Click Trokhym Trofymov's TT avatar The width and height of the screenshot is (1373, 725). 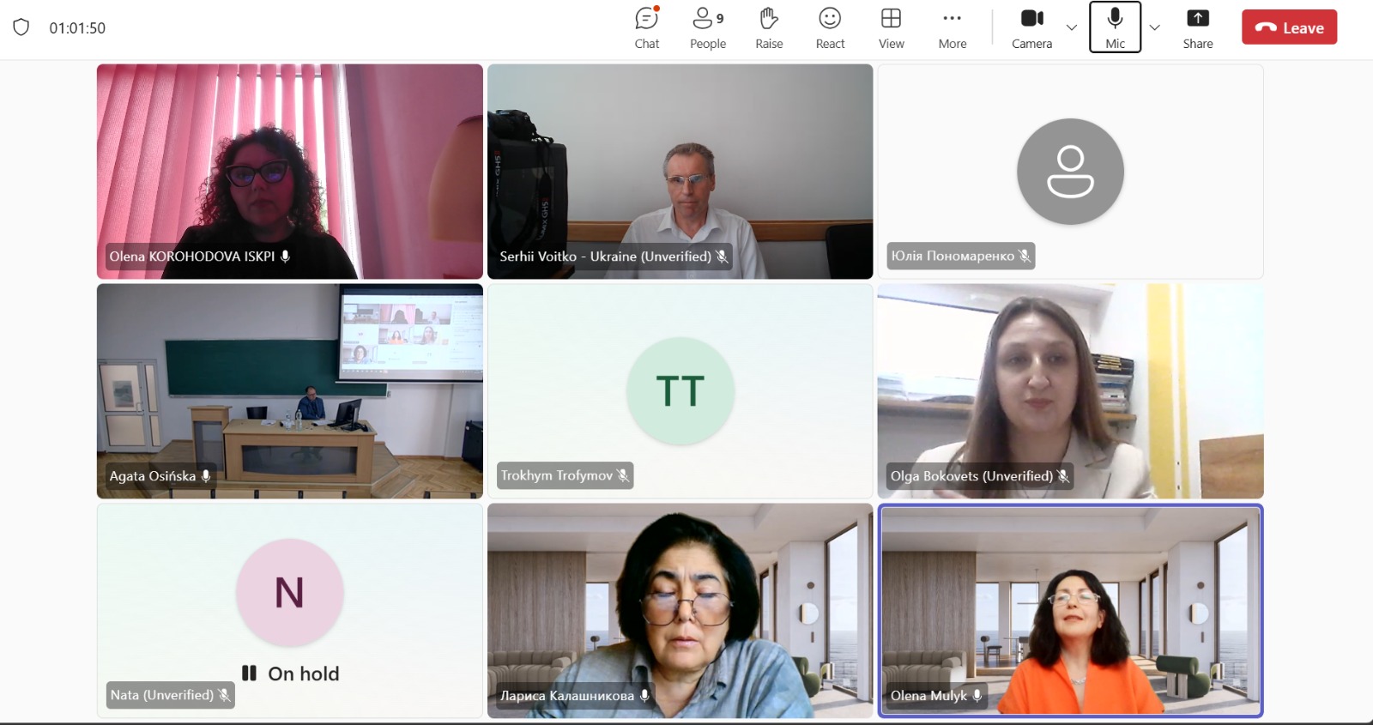click(680, 391)
